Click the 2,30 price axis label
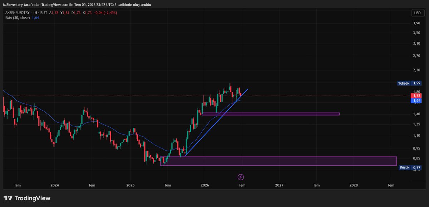The height and width of the screenshot is (207, 429). (416, 70)
